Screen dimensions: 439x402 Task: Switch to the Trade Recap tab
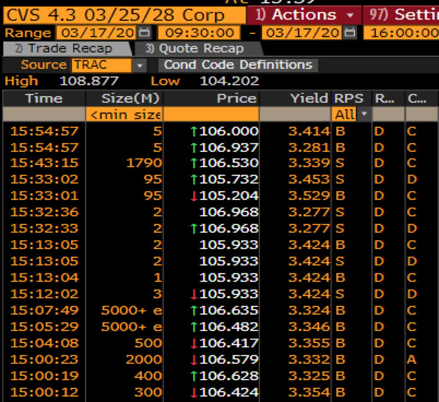(x=67, y=49)
